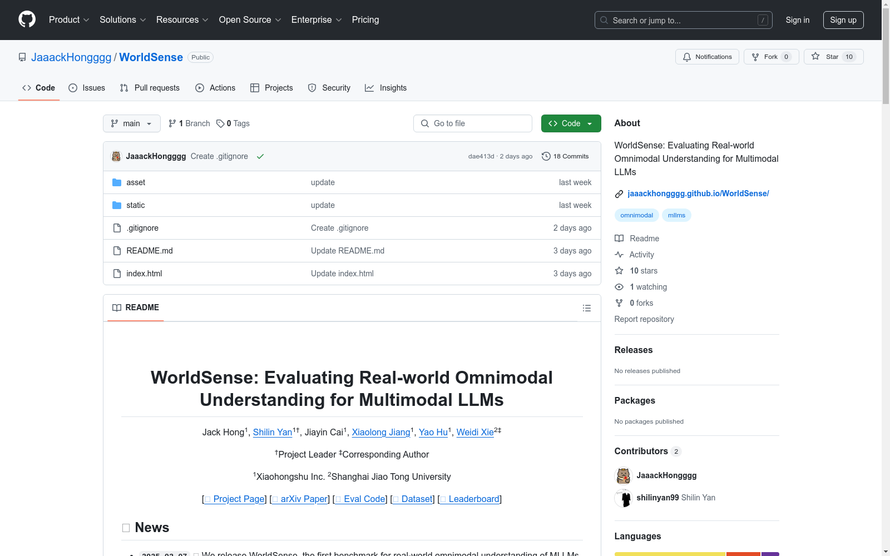Expand the Solutions menu

click(x=123, y=20)
